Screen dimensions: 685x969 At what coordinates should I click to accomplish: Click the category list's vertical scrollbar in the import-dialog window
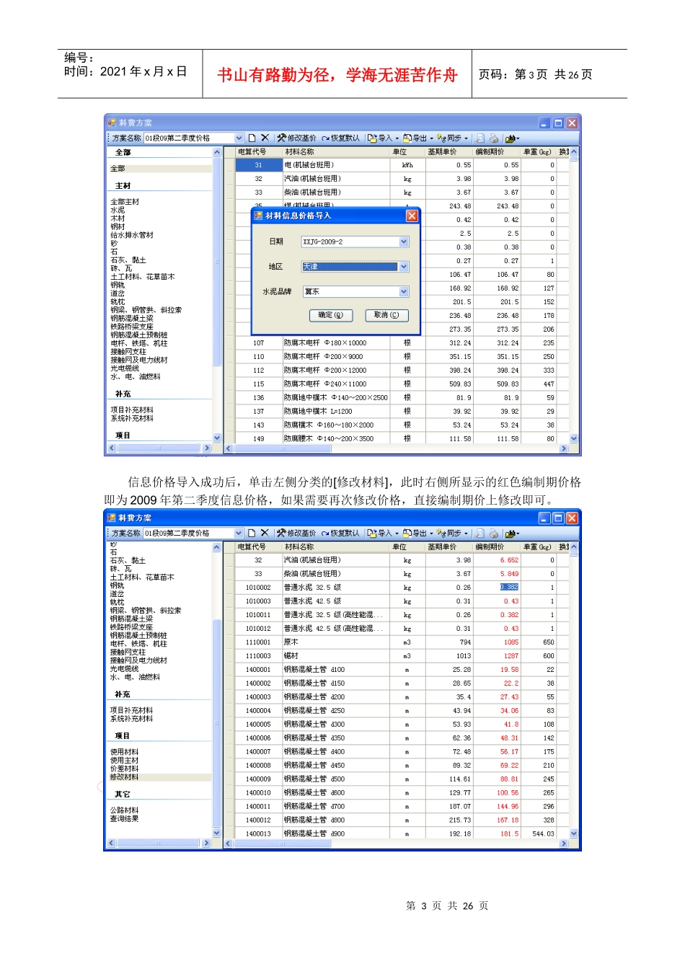tap(217, 295)
